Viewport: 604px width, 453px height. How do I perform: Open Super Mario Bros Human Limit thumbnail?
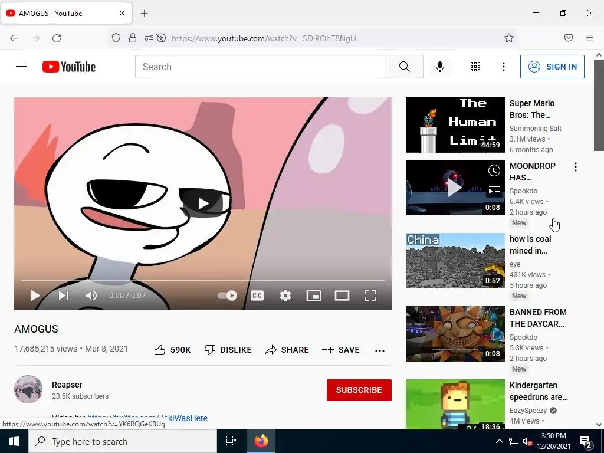pyautogui.click(x=455, y=125)
